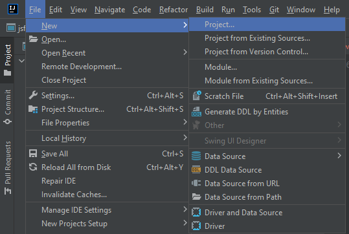
Task: Click the DDL Data Source icon
Action: tap(196, 169)
